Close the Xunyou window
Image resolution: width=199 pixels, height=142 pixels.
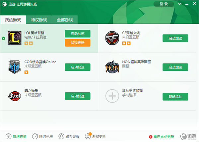195,4
